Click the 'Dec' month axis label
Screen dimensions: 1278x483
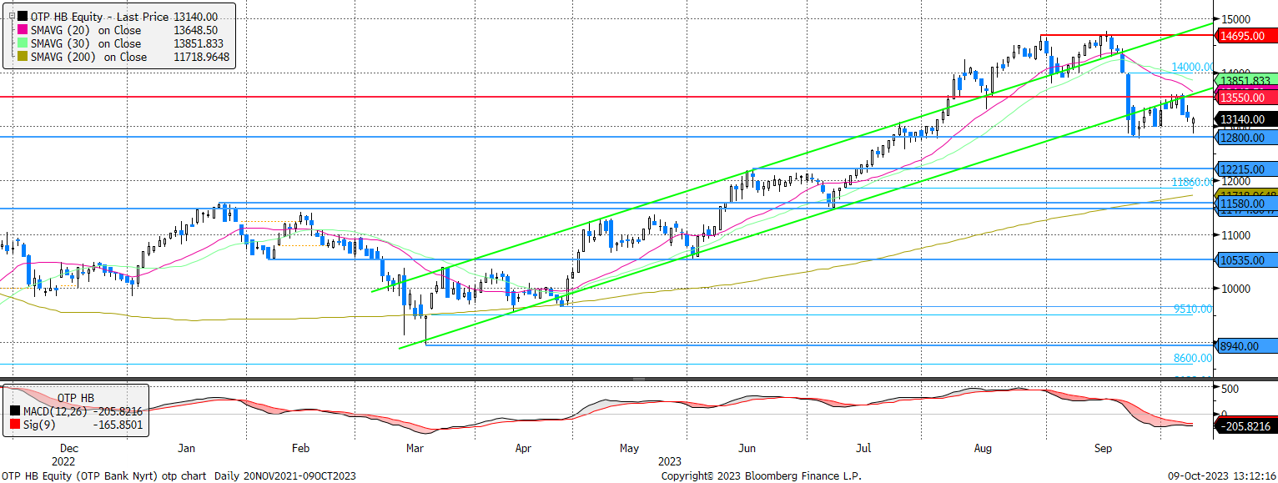click(x=70, y=449)
